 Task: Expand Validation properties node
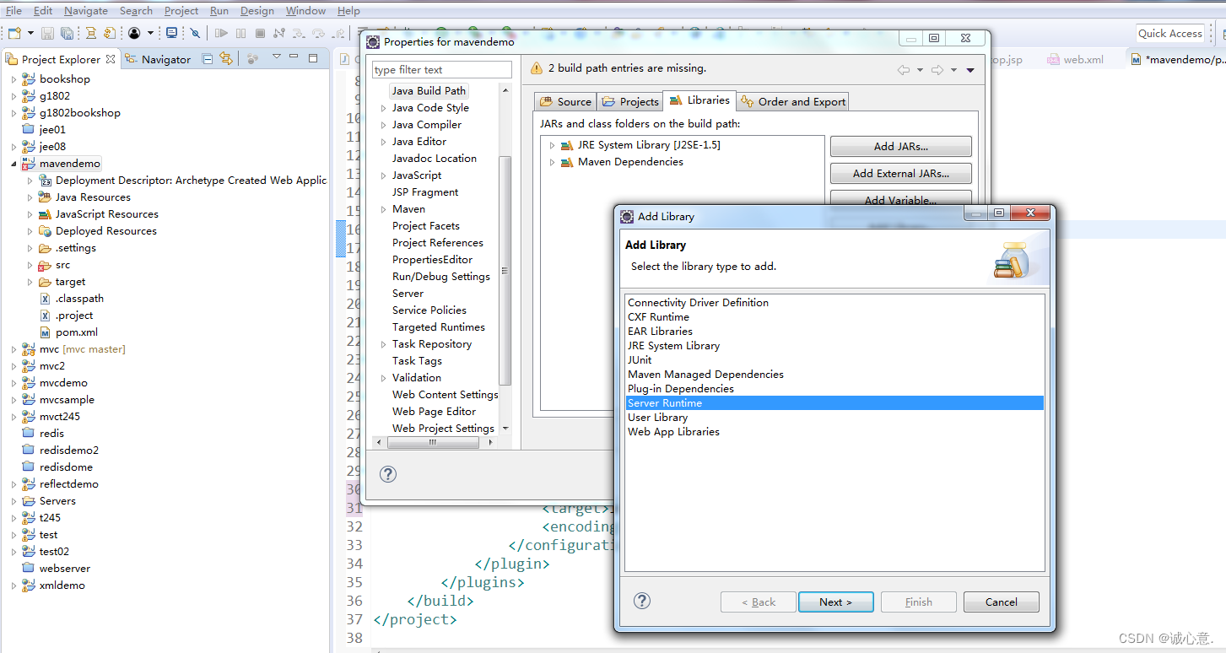[383, 378]
